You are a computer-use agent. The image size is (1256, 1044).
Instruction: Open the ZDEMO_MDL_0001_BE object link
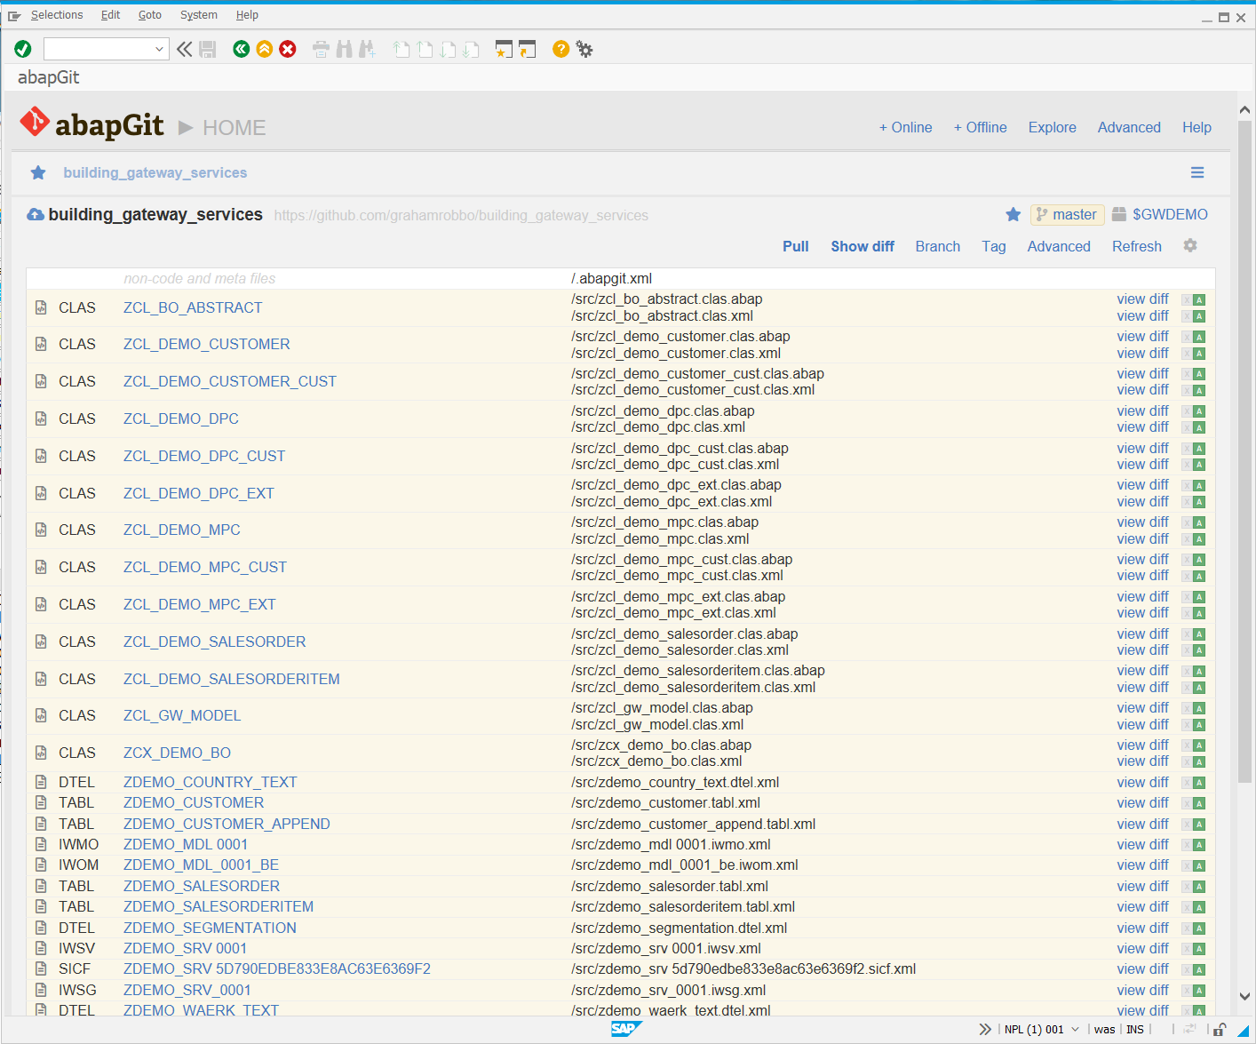[201, 865]
